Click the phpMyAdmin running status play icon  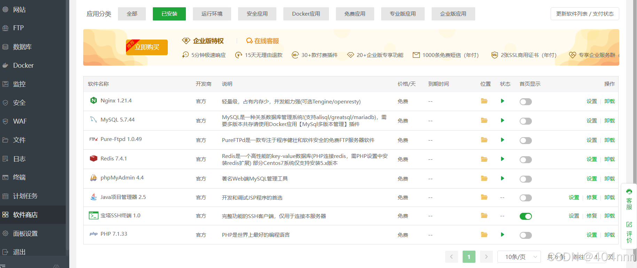(502, 178)
